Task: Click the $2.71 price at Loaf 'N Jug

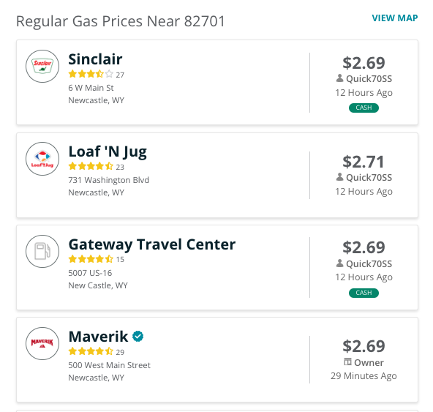Action: tap(364, 162)
